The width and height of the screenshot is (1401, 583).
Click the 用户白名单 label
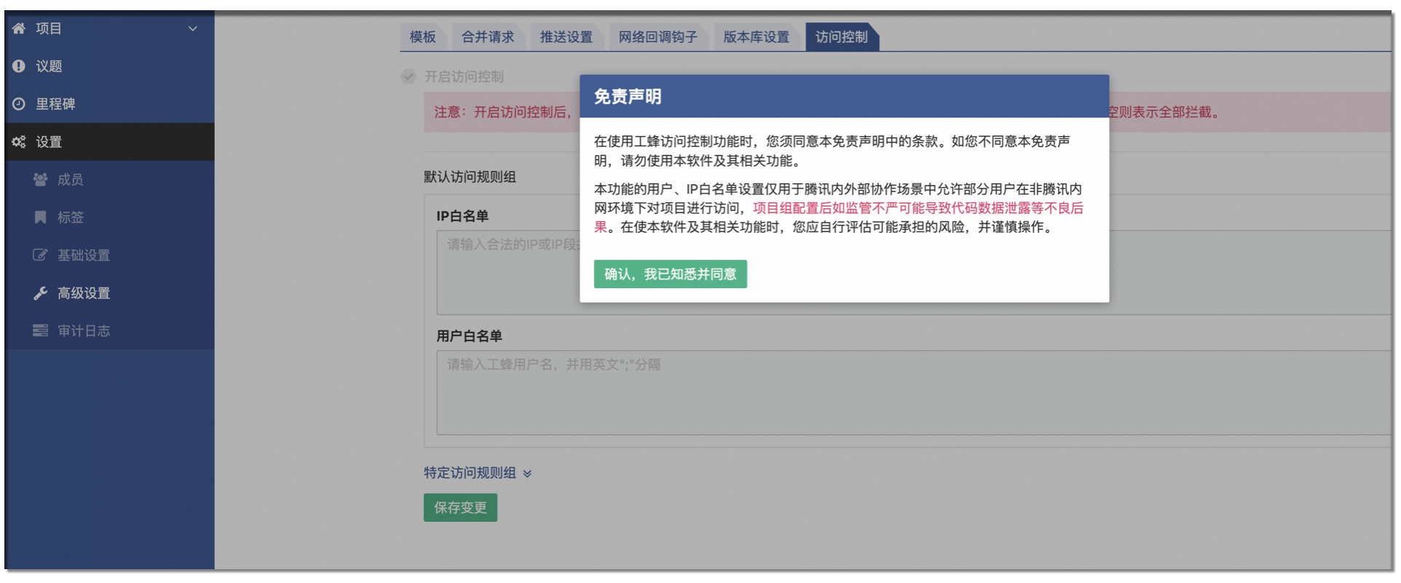click(x=470, y=336)
